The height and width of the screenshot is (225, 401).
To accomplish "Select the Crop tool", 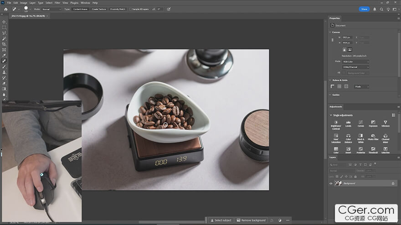I will tap(4, 44).
